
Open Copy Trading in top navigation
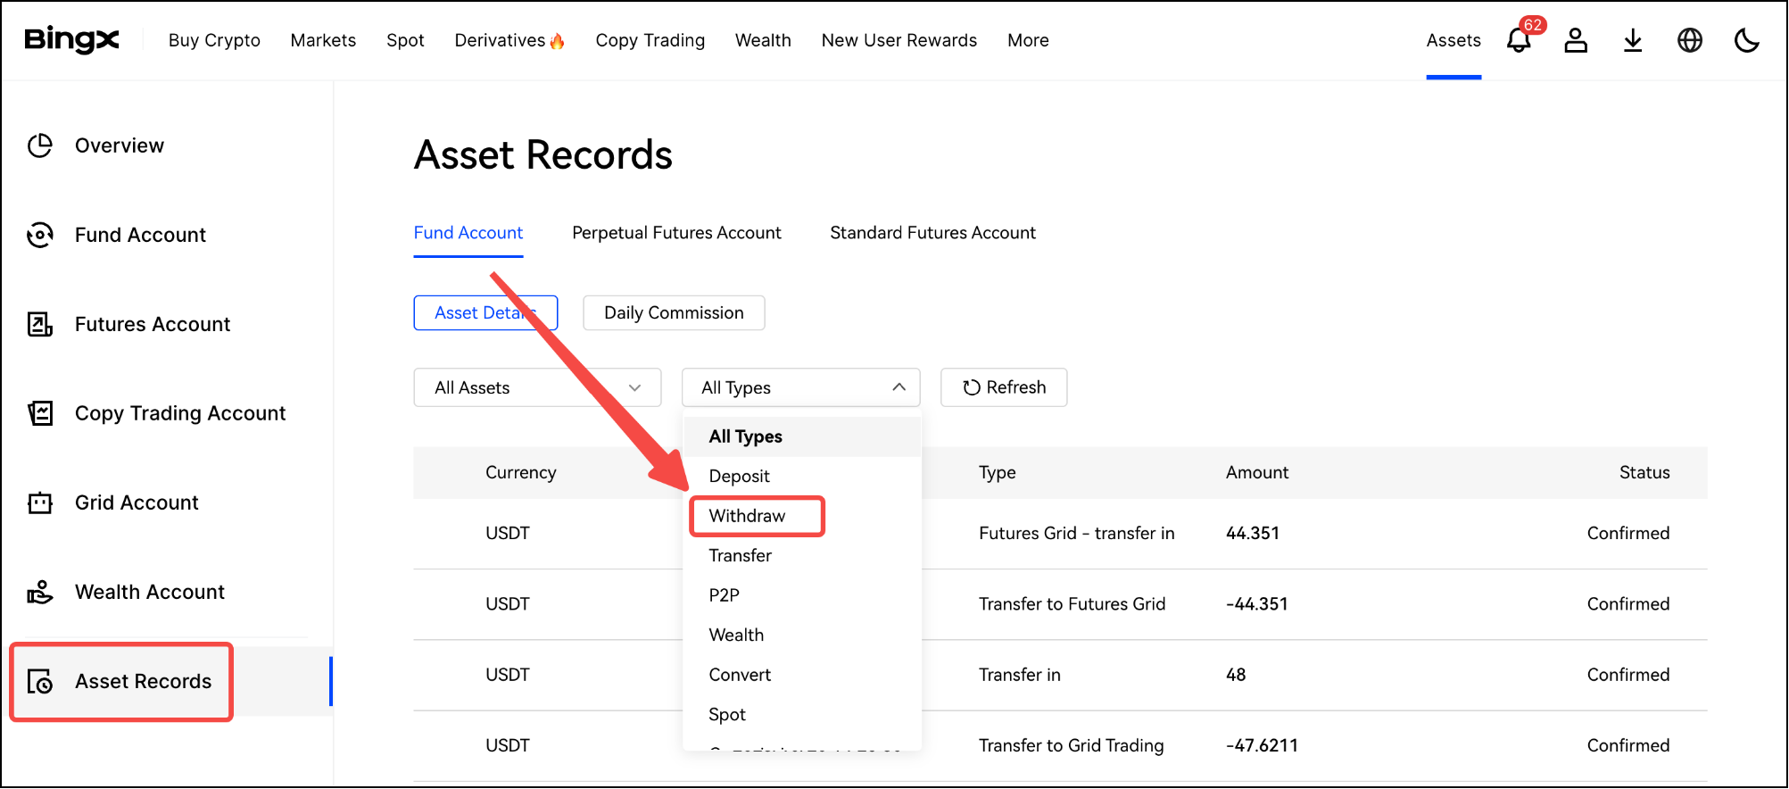tap(650, 40)
